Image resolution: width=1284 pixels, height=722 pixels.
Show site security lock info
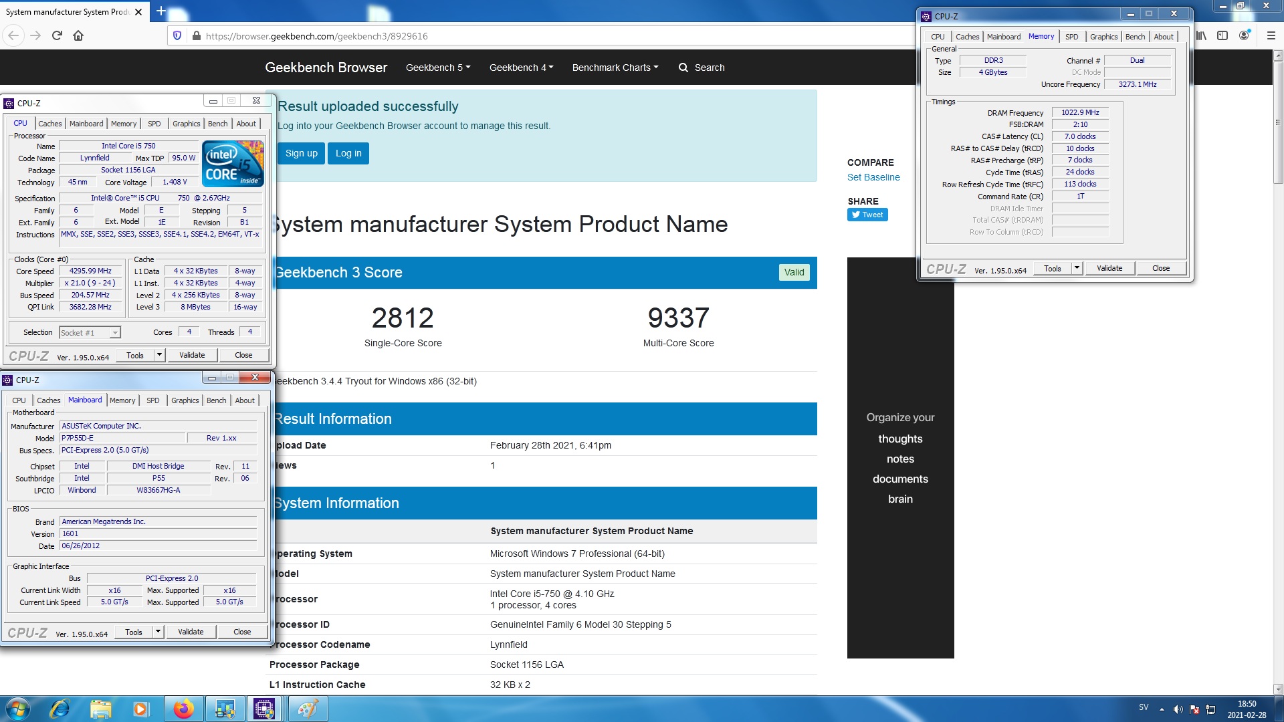(196, 36)
